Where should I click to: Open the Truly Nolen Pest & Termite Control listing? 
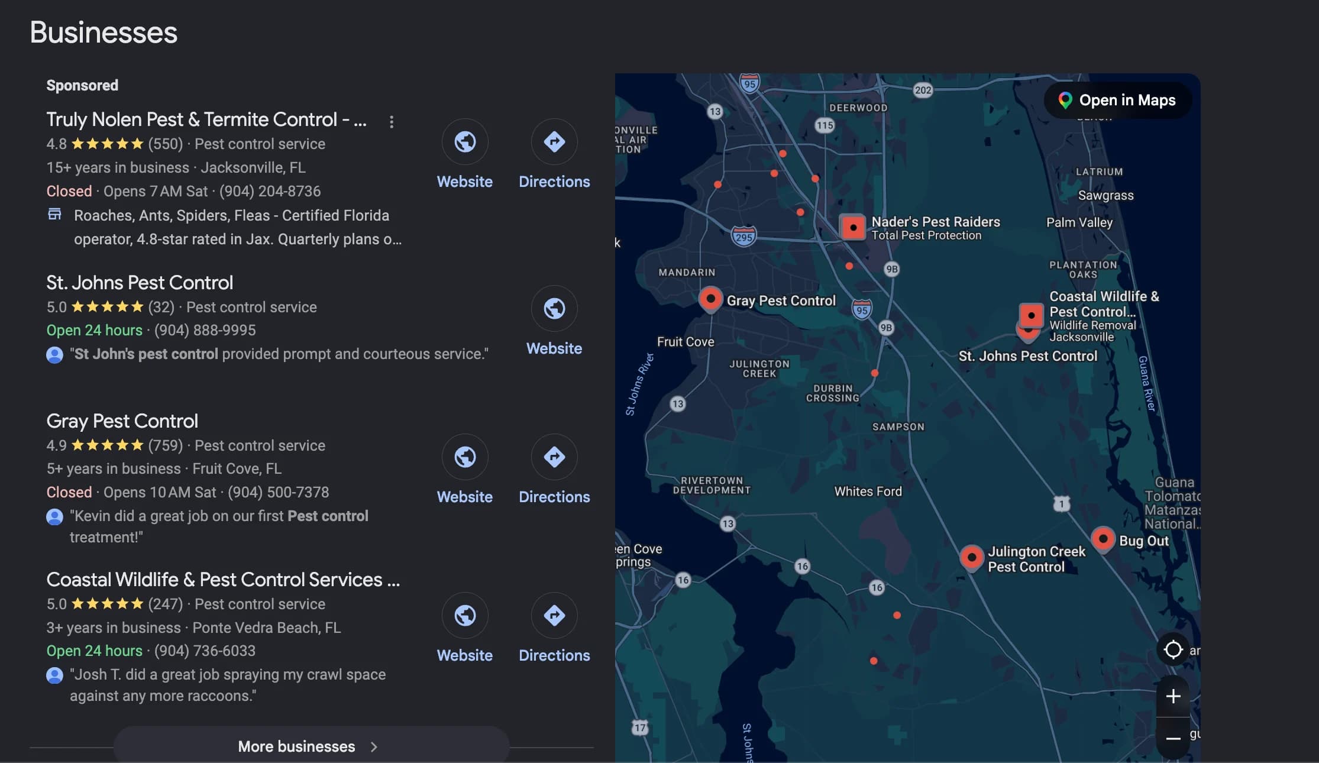(x=206, y=119)
